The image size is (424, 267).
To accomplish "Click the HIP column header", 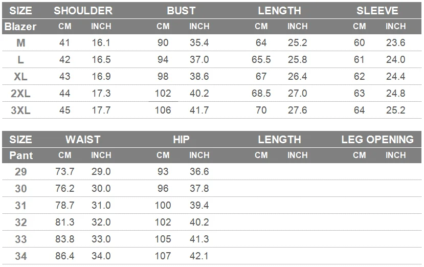I will [181, 139].
